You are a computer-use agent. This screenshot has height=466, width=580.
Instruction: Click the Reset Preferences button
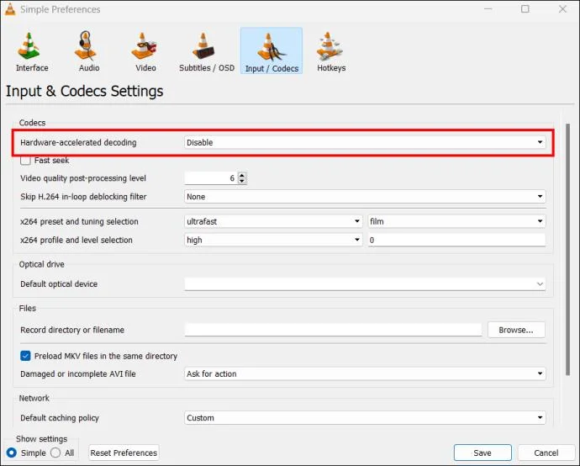(124, 453)
